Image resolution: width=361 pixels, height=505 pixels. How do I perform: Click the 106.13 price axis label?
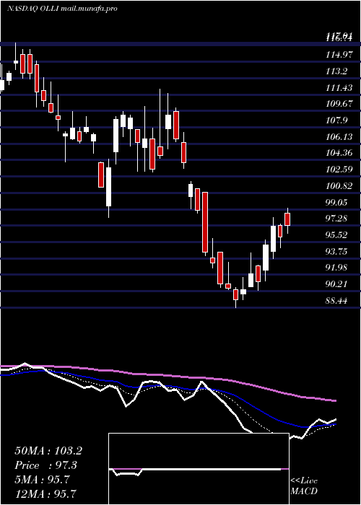339,137
